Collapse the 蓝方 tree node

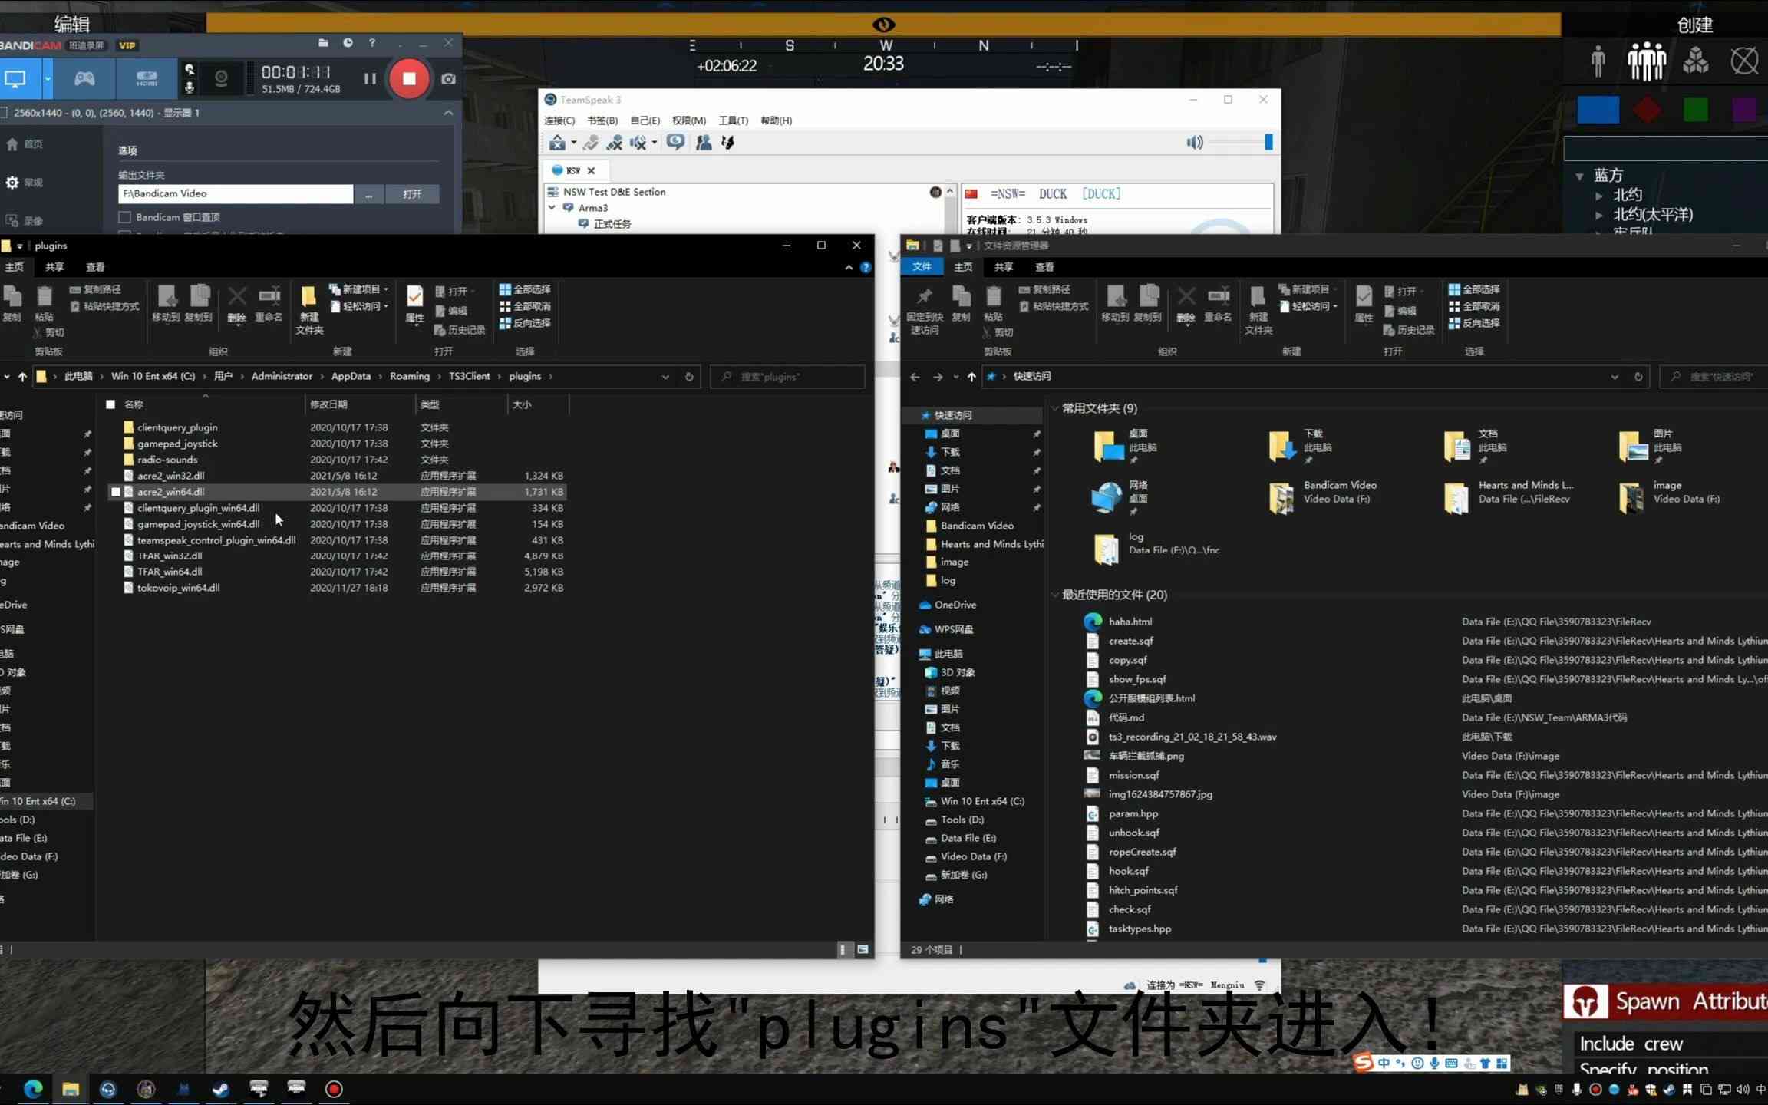(1579, 176)
